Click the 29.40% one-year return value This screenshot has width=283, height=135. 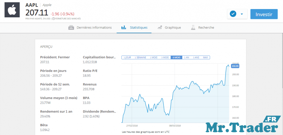coord(45,116)
